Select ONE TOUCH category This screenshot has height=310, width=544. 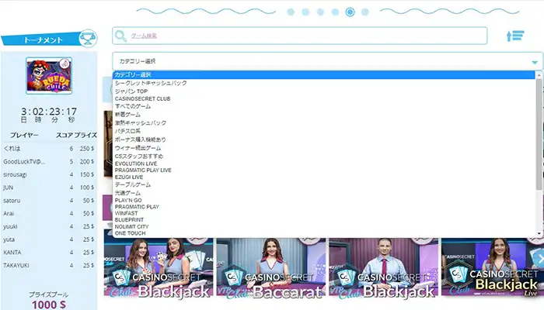[130, 233]
